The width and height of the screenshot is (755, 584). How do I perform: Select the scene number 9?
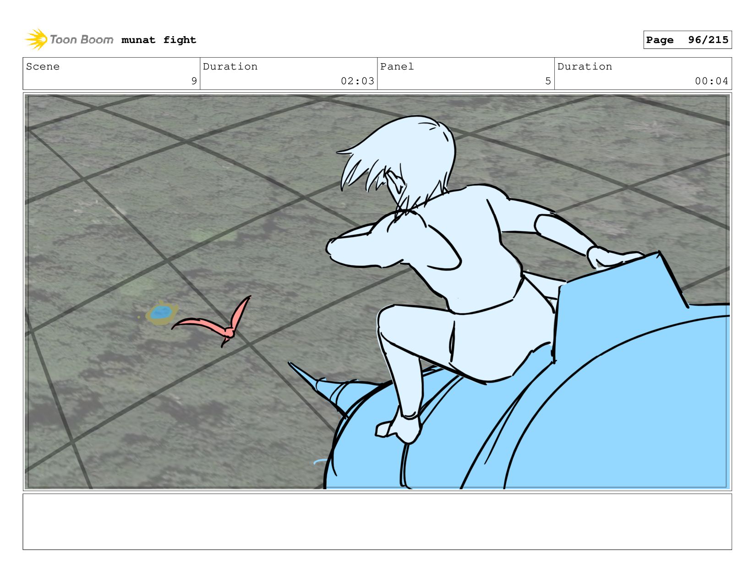[x=194, y=81]
